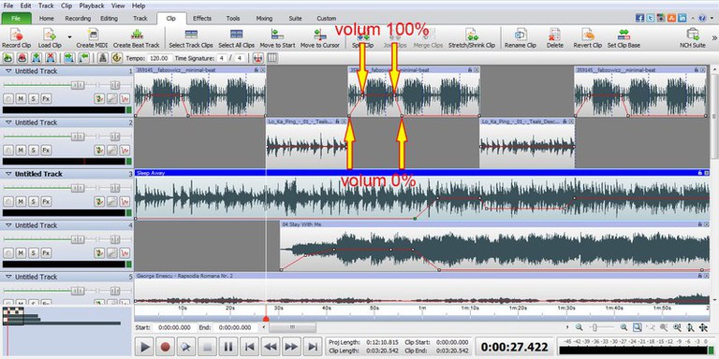Solo track 2 with S button
The image size is (719, 359).
[34, 150]
